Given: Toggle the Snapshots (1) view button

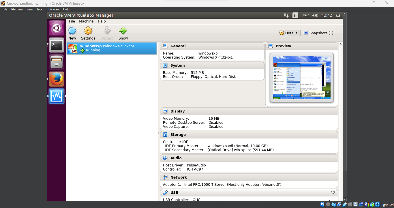Looking at the screenshot, I should click(318, 33).
